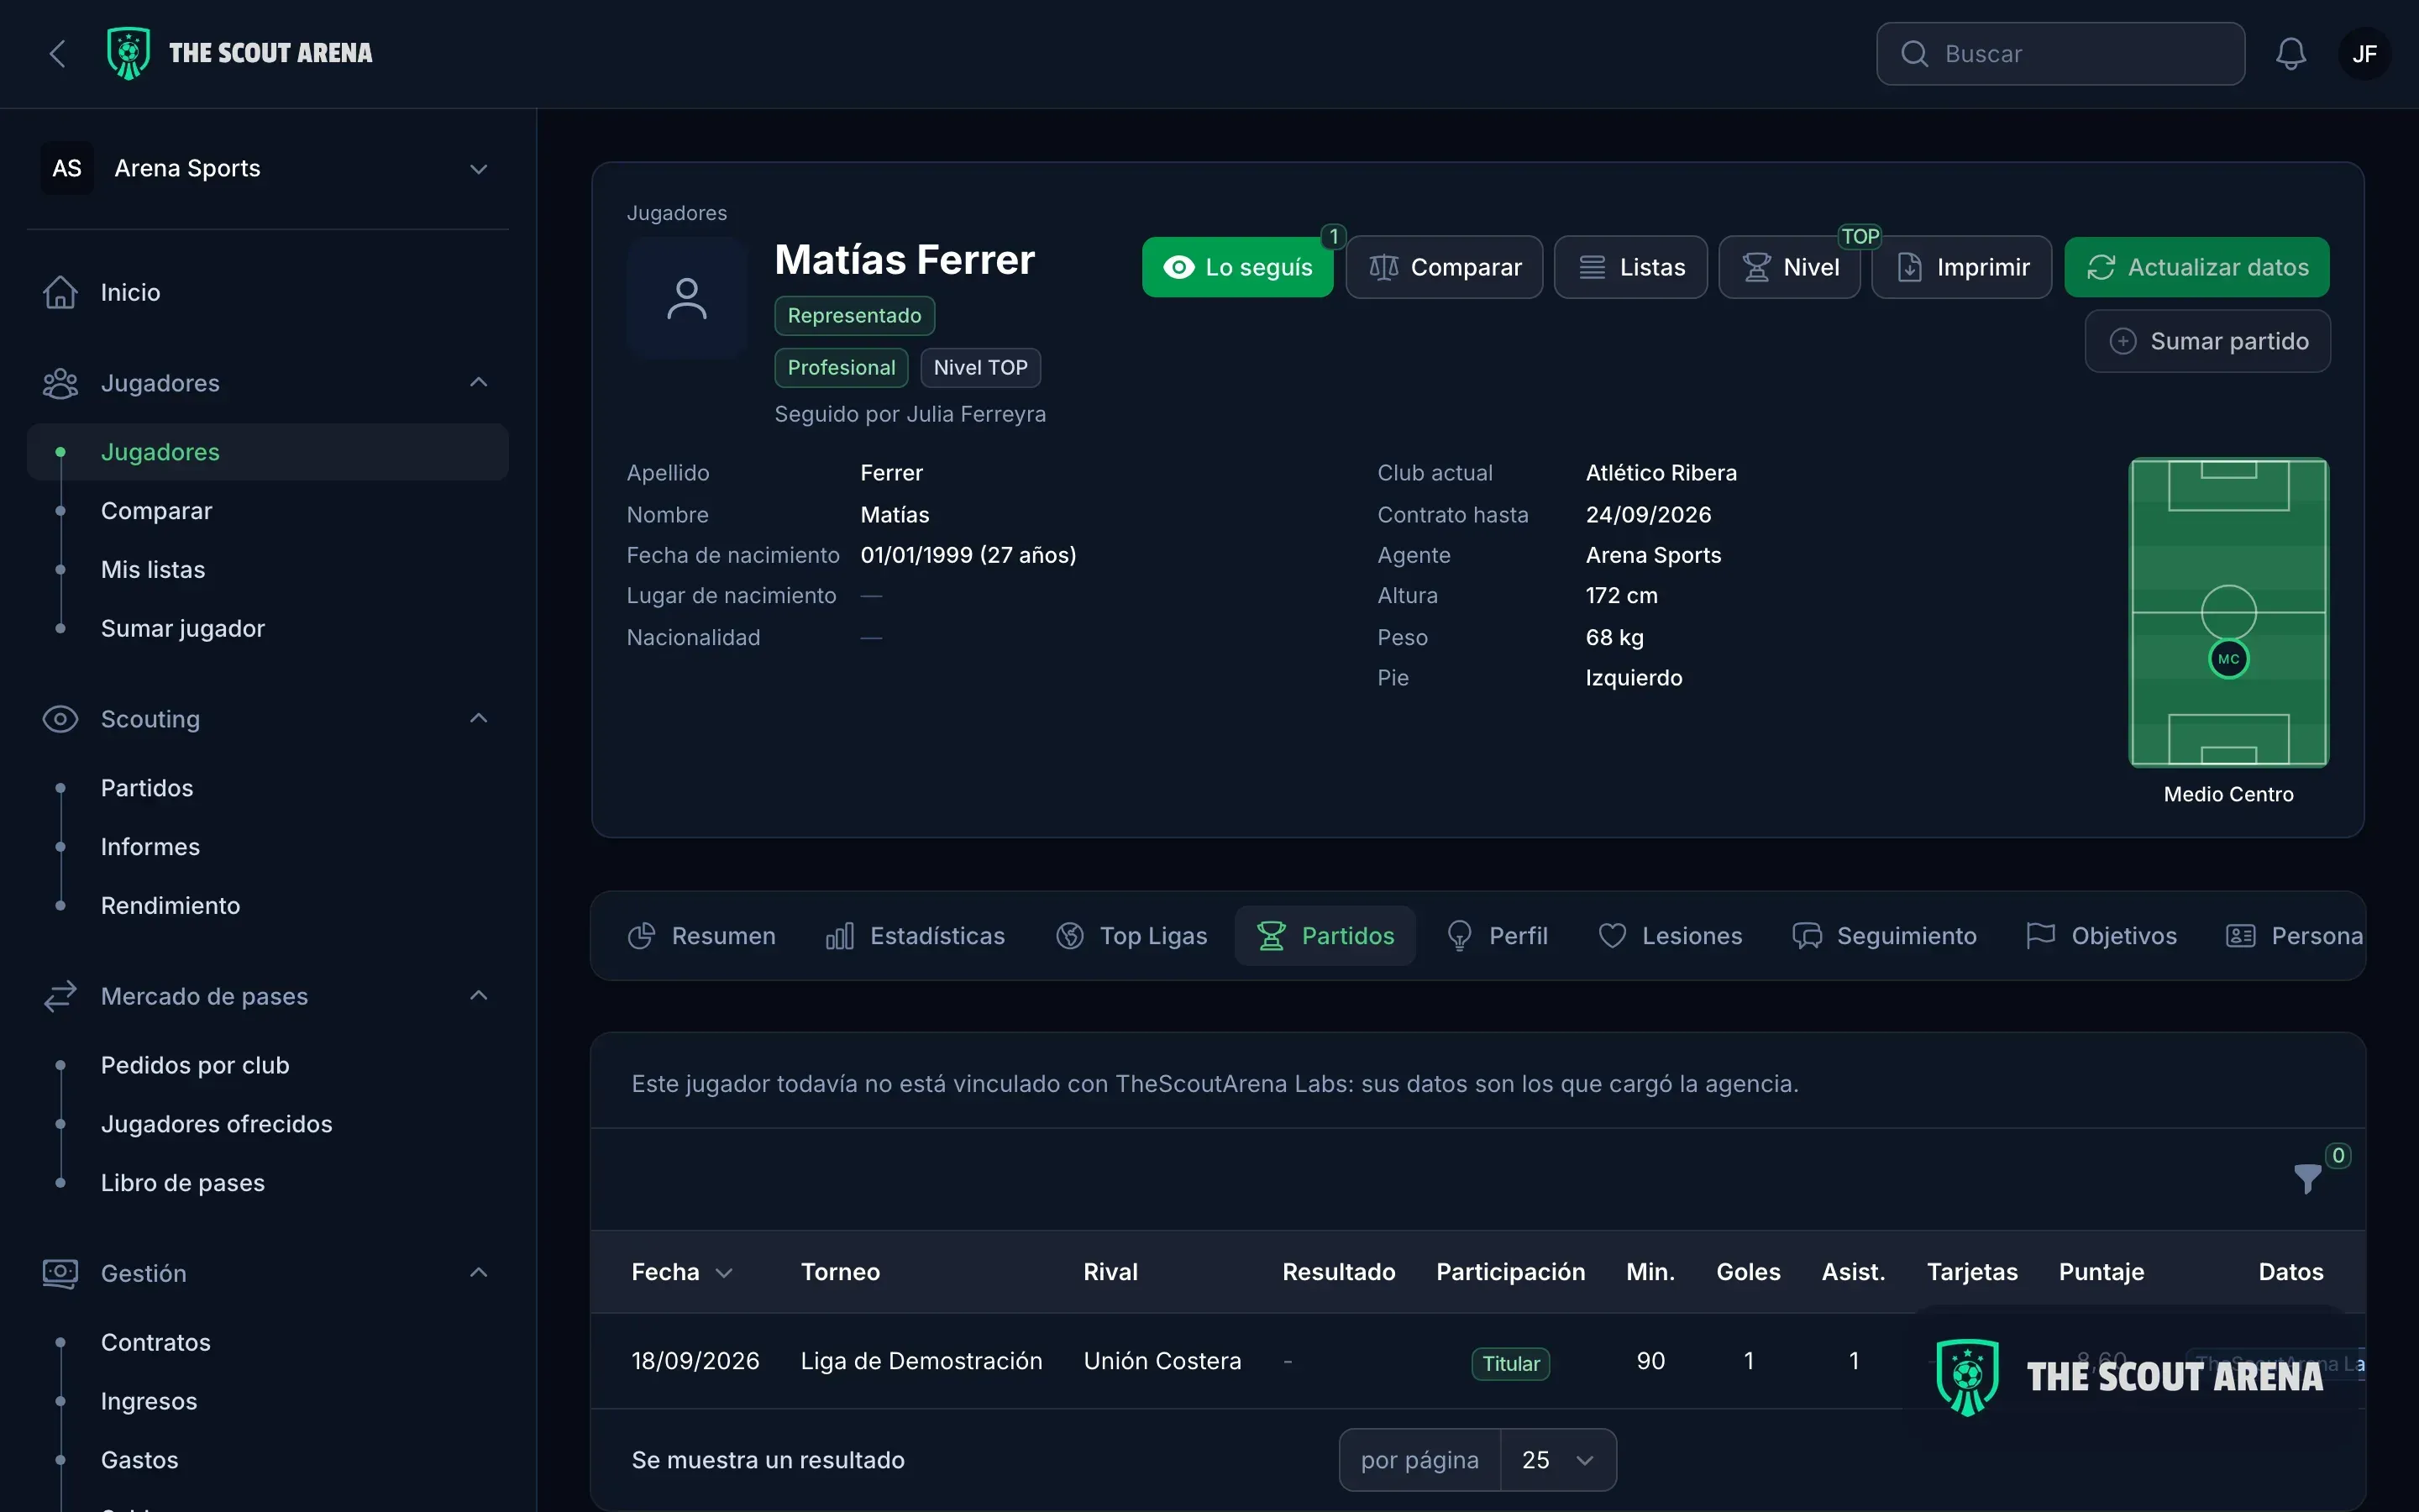The image size is (2419, 1512).
Task: Select the Partidos tab
Action: [x=1325, y=936]
